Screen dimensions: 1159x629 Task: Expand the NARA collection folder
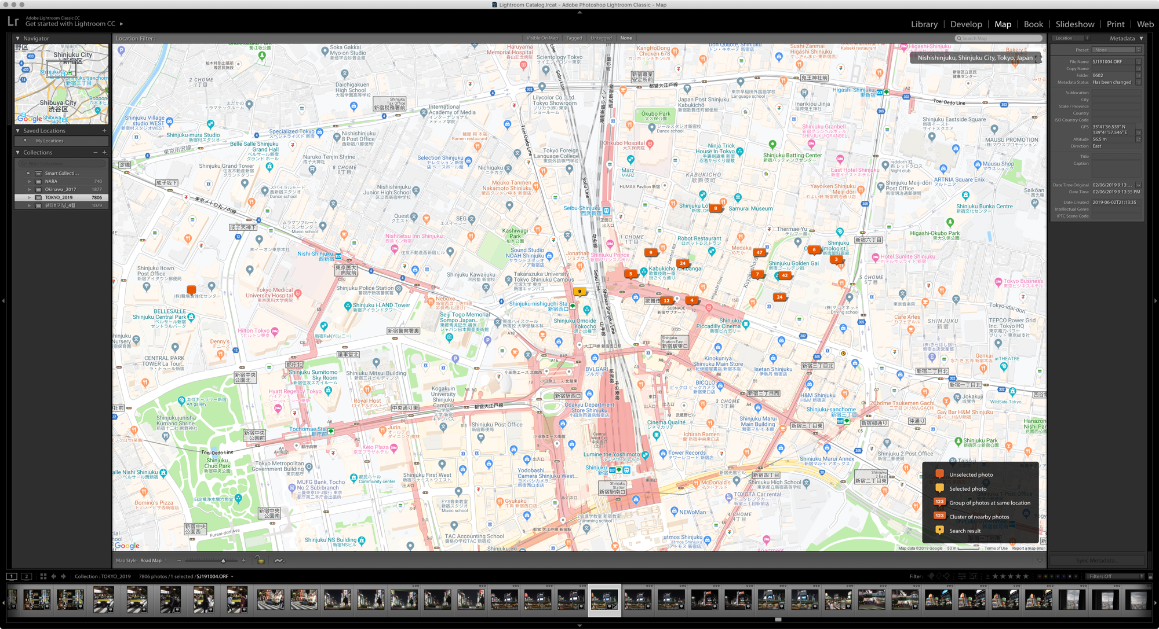28,181
